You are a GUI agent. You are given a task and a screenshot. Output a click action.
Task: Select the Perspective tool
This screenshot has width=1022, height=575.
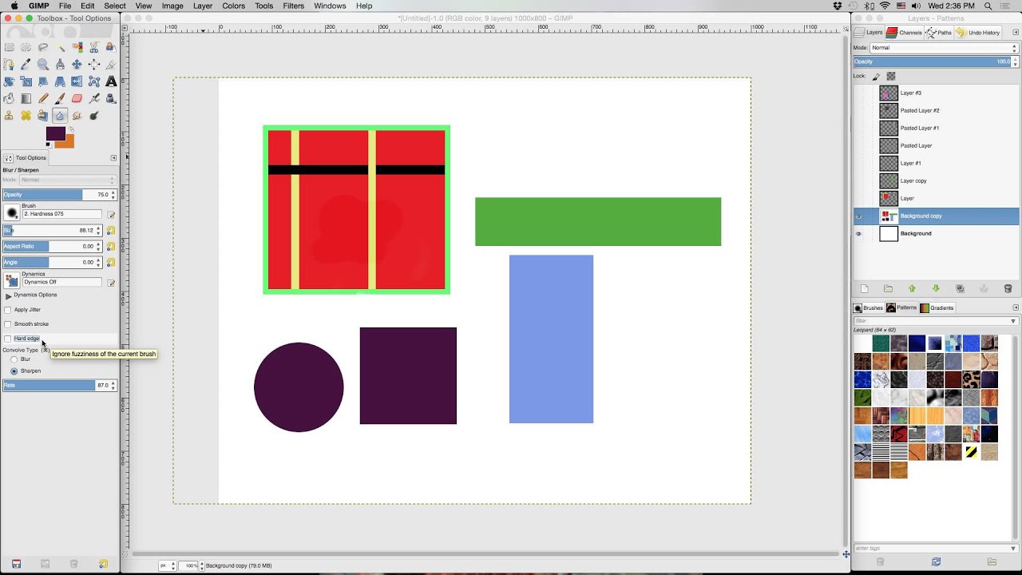coord(60,81)
